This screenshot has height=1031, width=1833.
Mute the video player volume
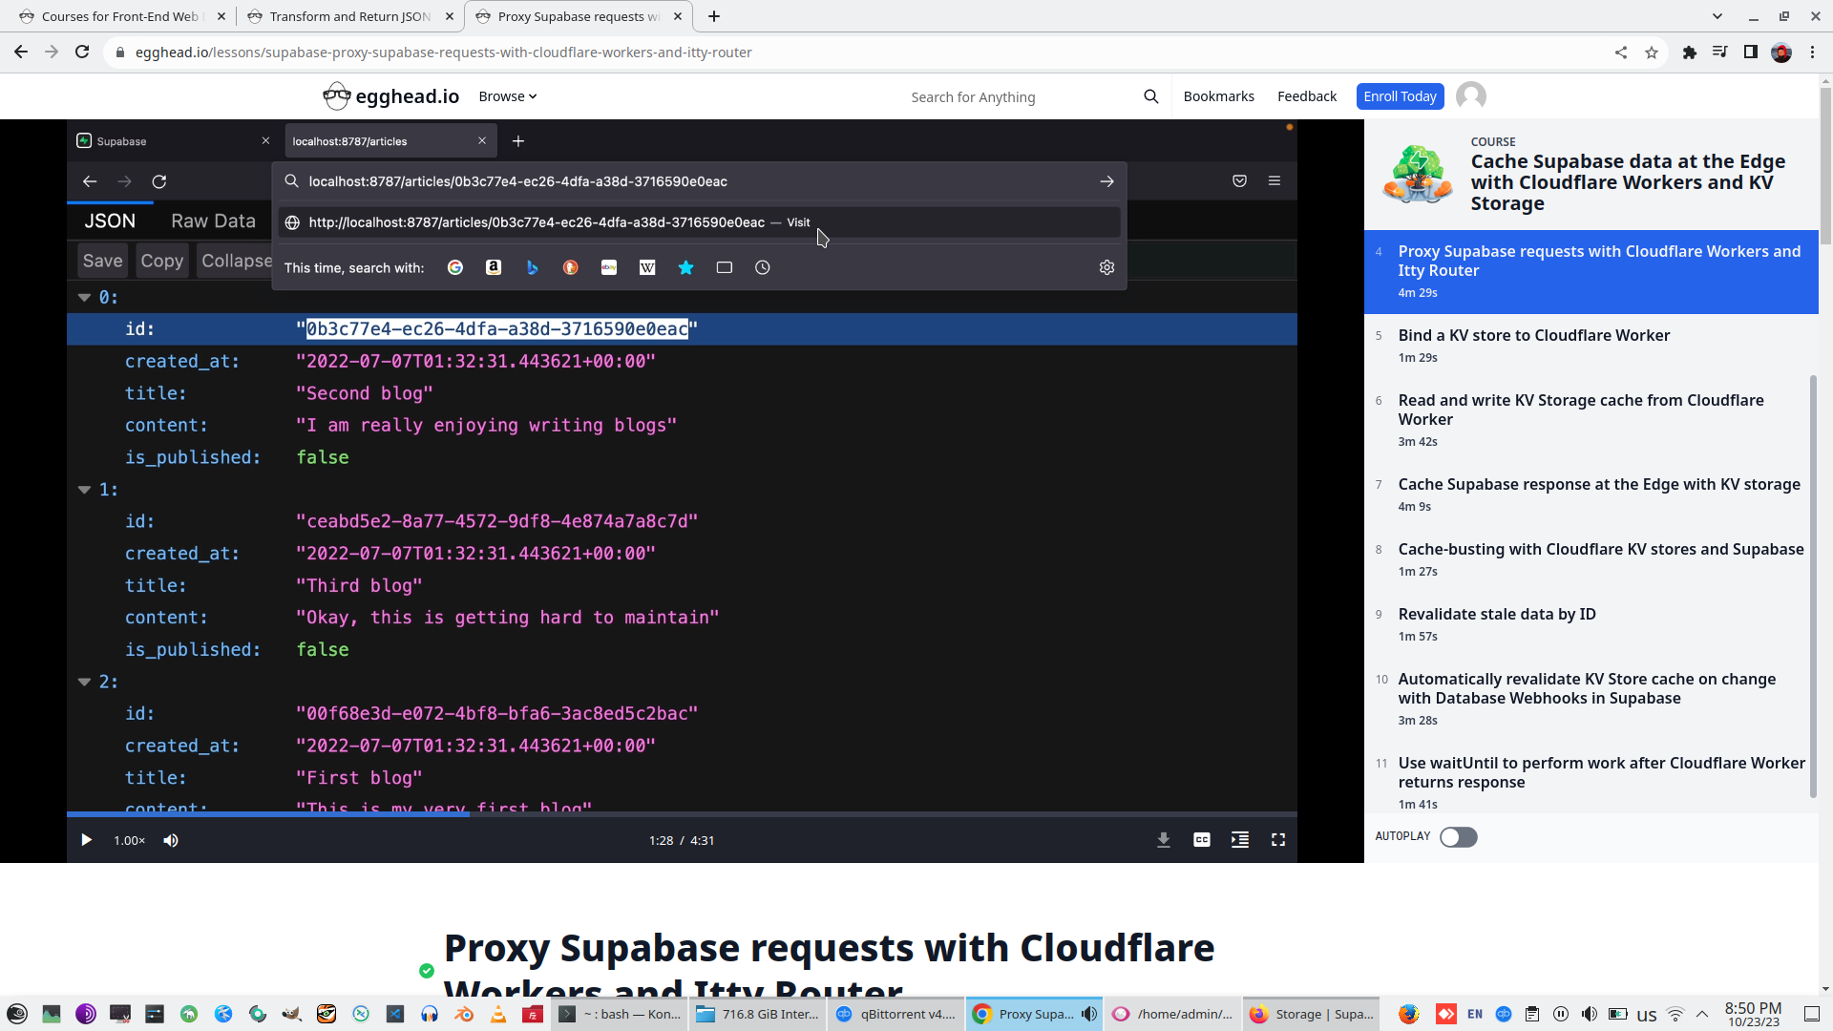[x=171, y=840]
